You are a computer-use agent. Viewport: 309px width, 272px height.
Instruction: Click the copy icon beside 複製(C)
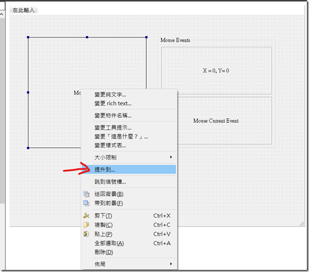tap(86, 225)
